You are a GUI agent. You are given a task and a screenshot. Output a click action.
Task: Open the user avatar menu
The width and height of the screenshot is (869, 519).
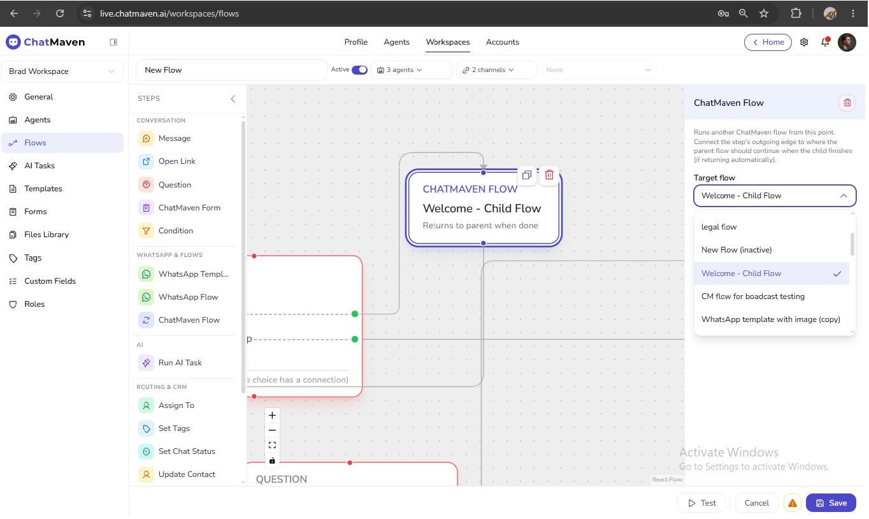point(847,42)
